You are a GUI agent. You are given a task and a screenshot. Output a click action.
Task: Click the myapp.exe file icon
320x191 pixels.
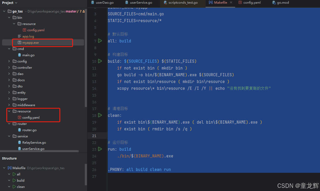click(x=20, y=42)
